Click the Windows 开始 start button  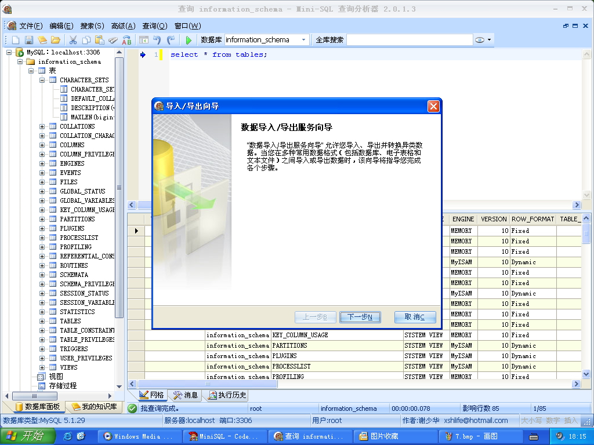(x=28, y=436)
